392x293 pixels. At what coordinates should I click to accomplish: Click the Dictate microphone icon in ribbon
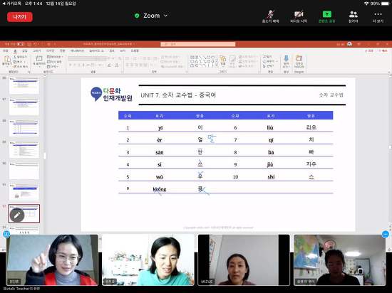pos(287,61)
